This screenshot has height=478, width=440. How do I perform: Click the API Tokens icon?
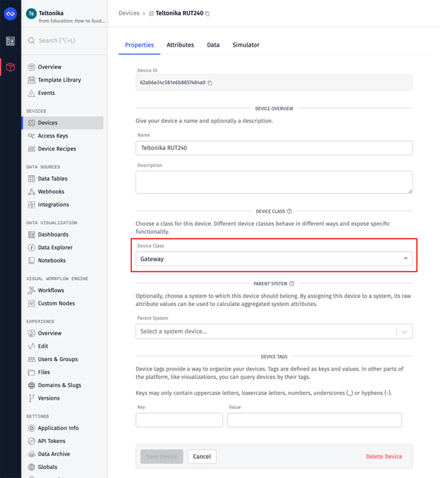click(x=32, y=441)
